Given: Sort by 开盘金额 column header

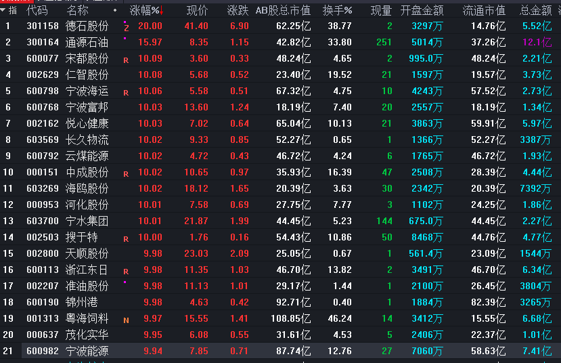Looking at the screenshot, I should [422, 11].
